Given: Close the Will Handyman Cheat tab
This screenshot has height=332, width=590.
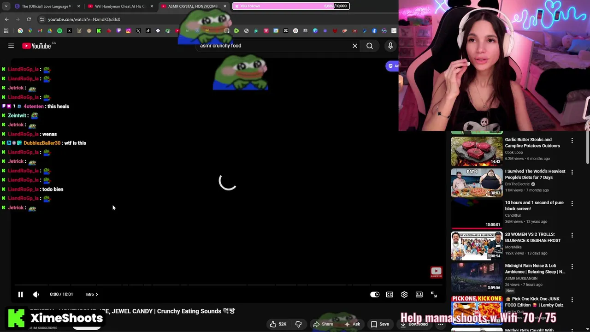Looking at the screenshot, I should click(x=152, y=6).
